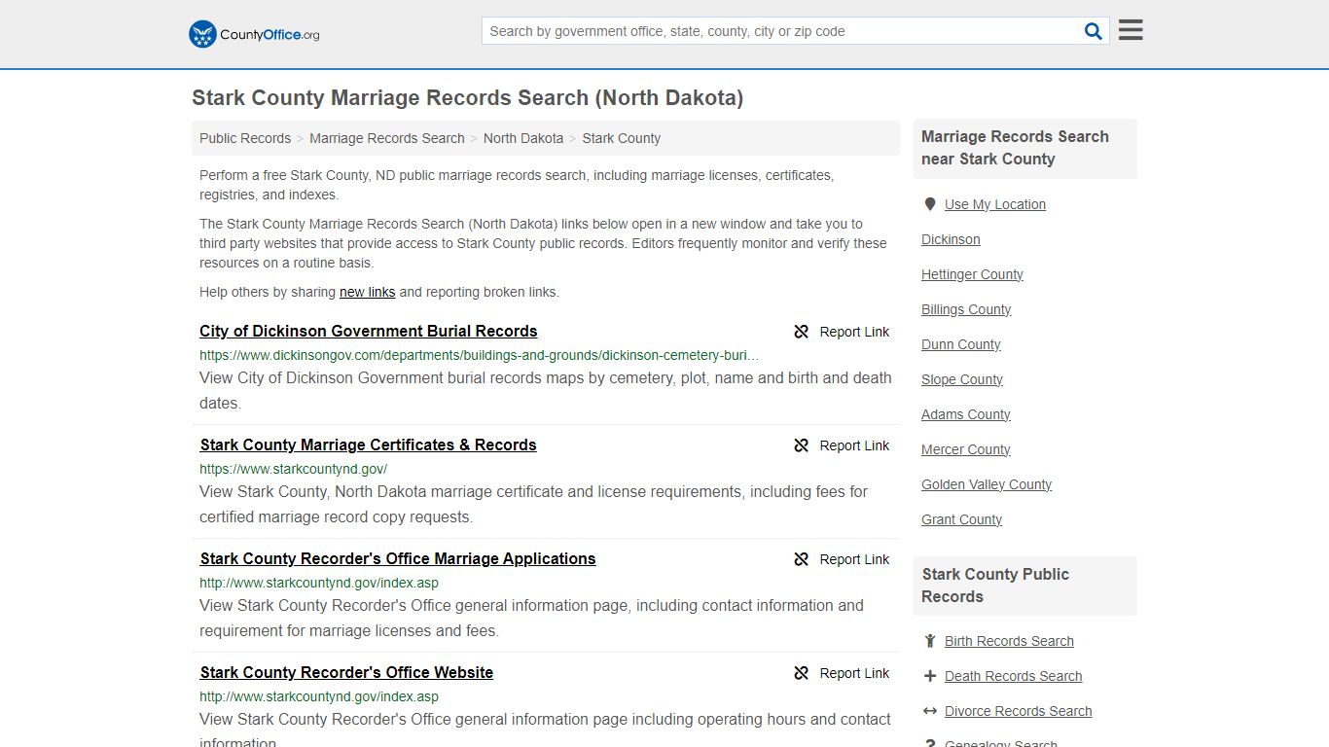Screen dimensions: 1329x747
Task: Click the Divorce Records Search arrows icon
Action: [930, 711]
